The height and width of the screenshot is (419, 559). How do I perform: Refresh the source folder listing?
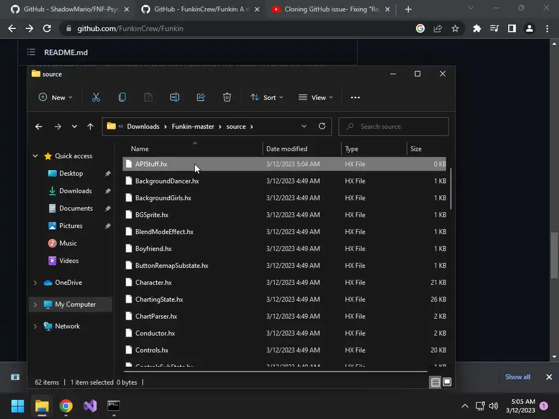click(x=322, y=126)
